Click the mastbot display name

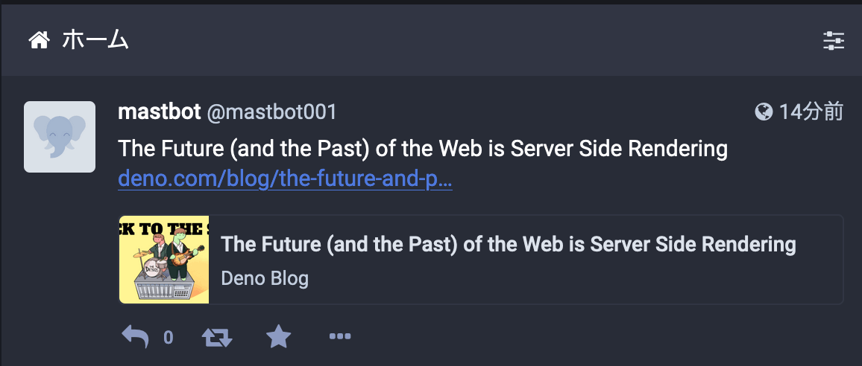click(160, 112)
